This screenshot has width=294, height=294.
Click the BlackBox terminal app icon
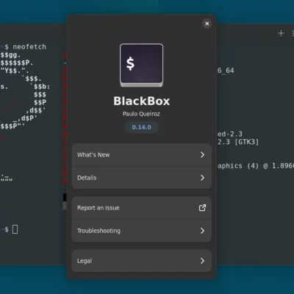(x=142, y=65)
